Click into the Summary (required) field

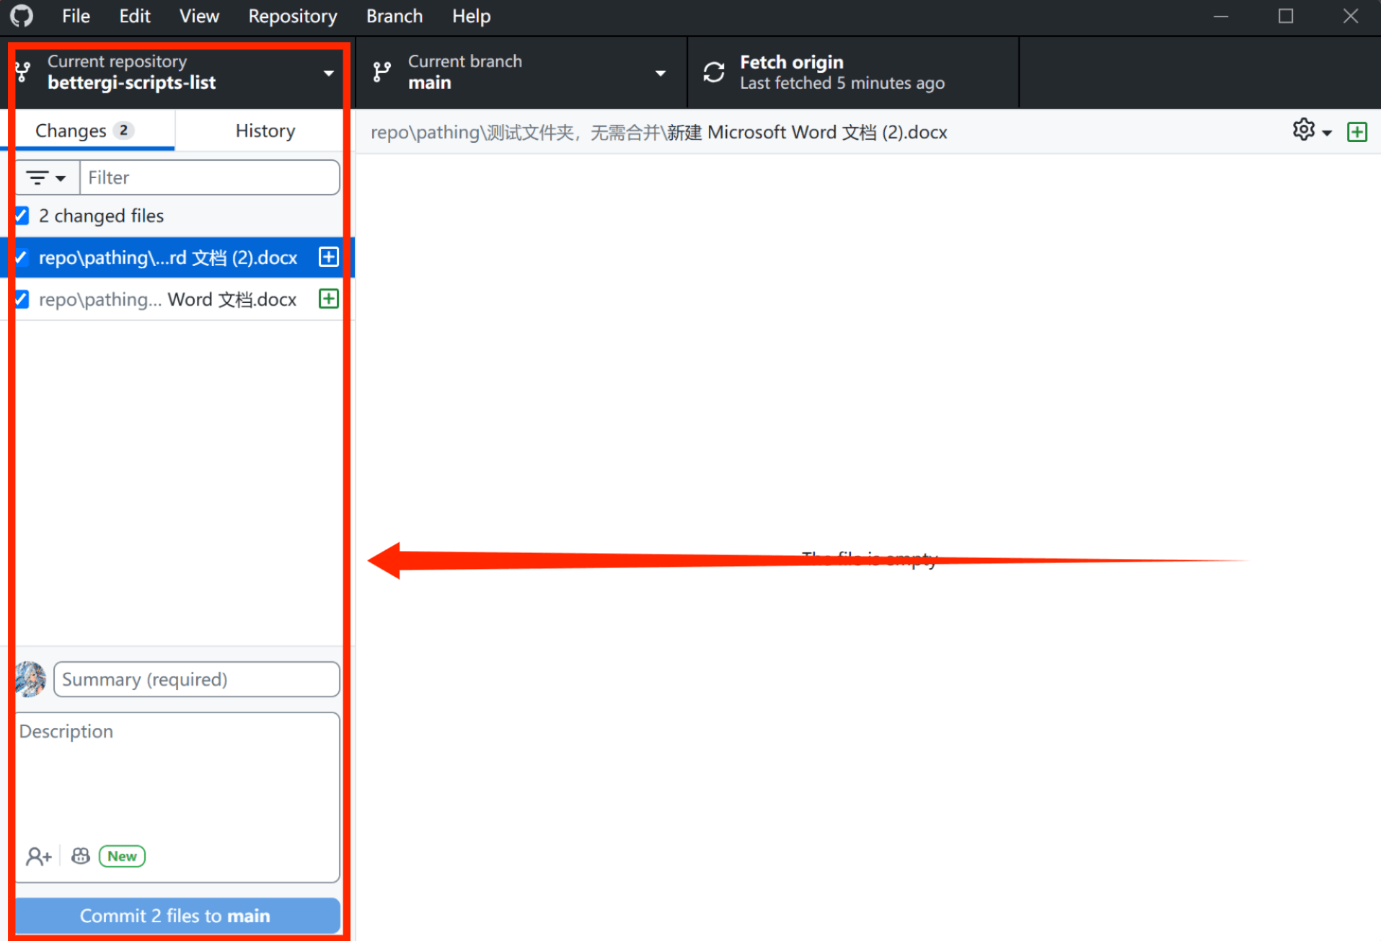coord(196,679)
